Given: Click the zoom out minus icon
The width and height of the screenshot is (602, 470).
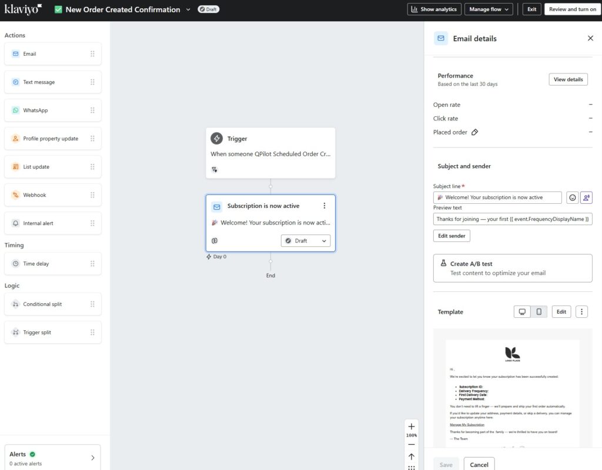Looking at the screenshot, I should 412,445.
